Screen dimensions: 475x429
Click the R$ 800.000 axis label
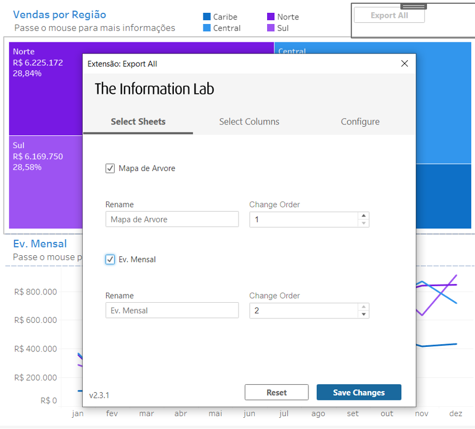[35, 292]
